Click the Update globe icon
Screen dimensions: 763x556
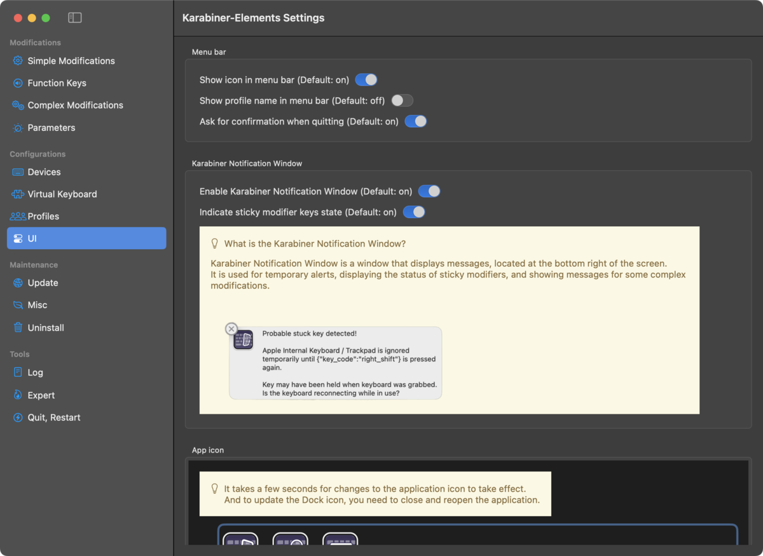pyautogui.click(x=18, y=283)
